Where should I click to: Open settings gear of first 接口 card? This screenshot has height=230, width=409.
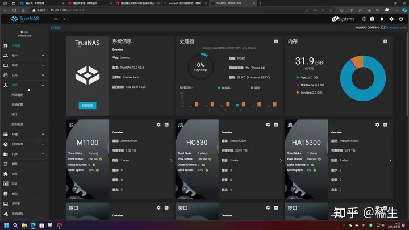tap(158, 208)
